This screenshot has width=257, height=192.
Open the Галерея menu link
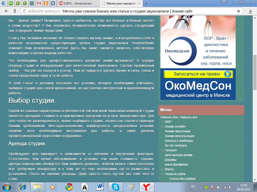point(171,150)
